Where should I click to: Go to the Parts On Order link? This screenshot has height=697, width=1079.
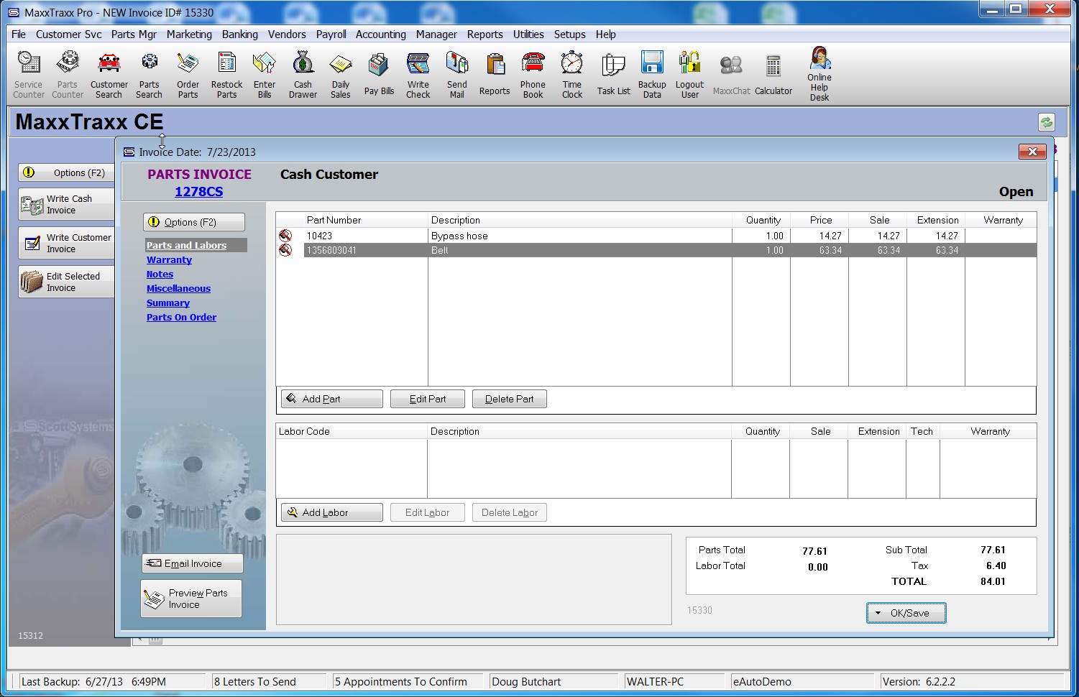(x=181, y=317)
